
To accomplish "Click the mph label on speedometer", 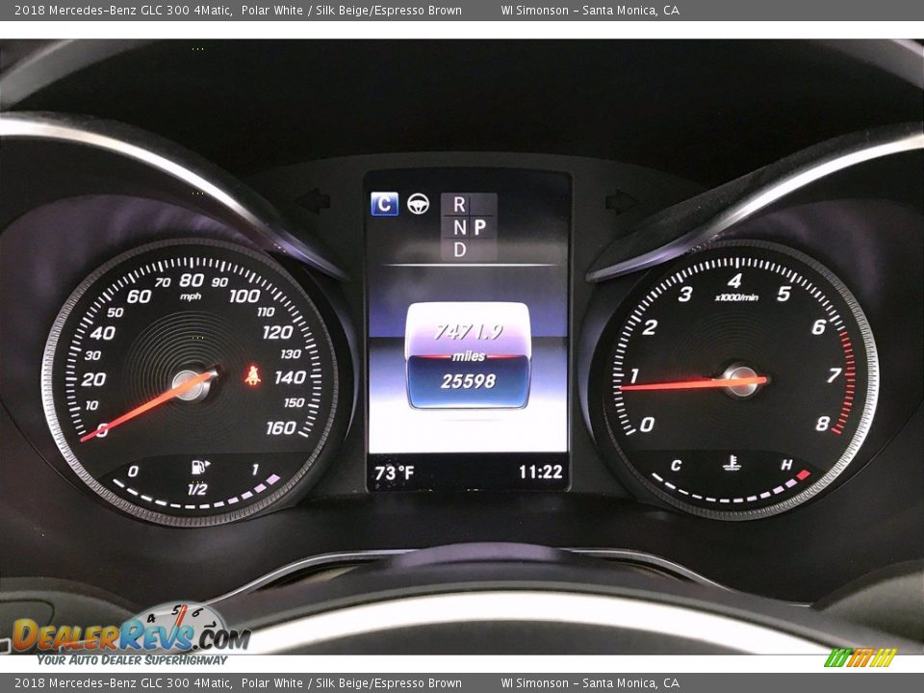I will (191, 296).
